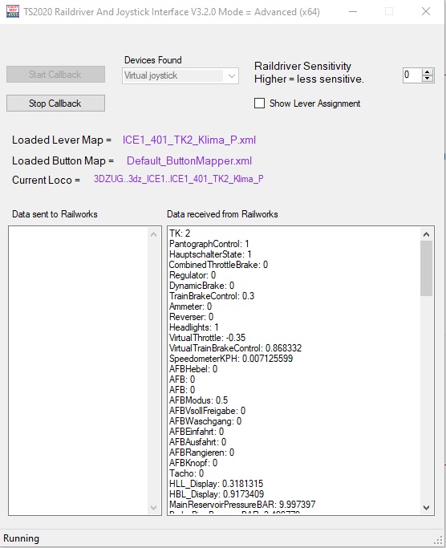Click down arrow of sent data scrollbar

tap(153, 507)
